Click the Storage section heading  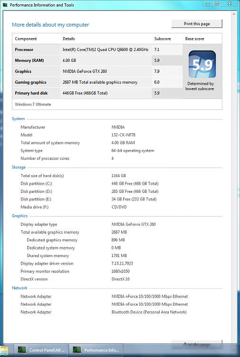click(x=19, y=168)
